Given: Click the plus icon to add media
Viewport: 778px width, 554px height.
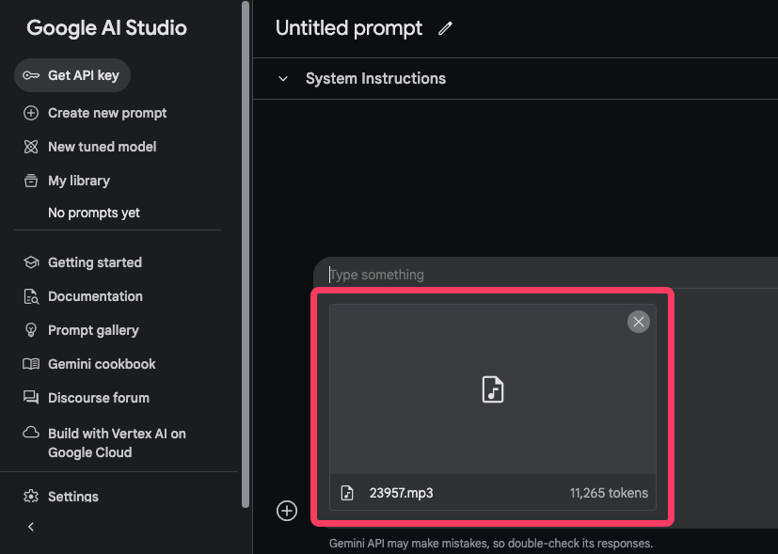Looking at the screenshot, I should pos(287,511).
